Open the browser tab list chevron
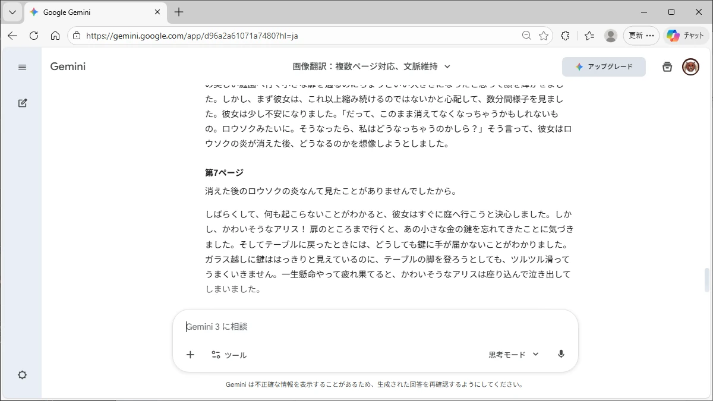The width and height of the screenshot is (713, 401). click(12, 12)
